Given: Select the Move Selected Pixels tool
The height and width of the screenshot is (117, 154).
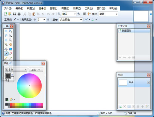Looking at the screenshot, I should [x=10, y=31].
